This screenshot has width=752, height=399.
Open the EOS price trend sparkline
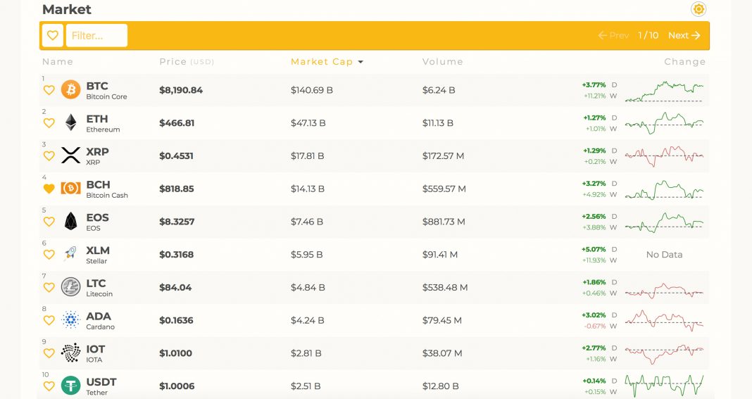664,222
